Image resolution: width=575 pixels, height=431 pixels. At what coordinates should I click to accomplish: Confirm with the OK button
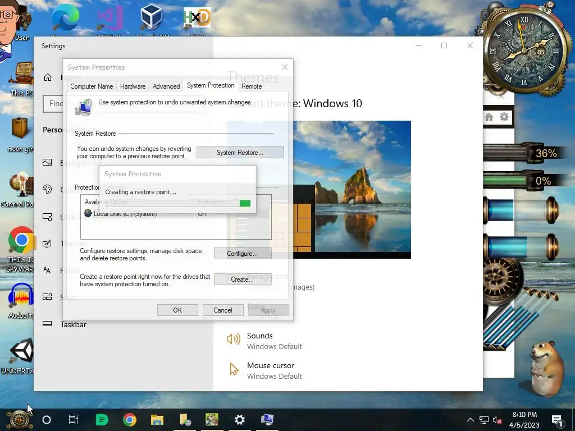[177, 310]
